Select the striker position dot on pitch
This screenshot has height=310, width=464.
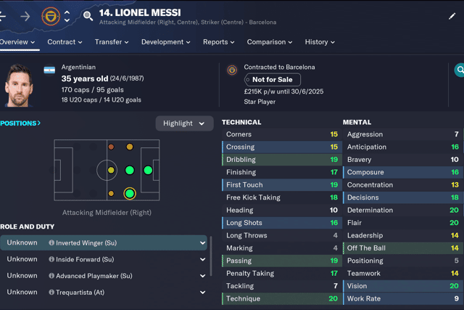[148, 170]
